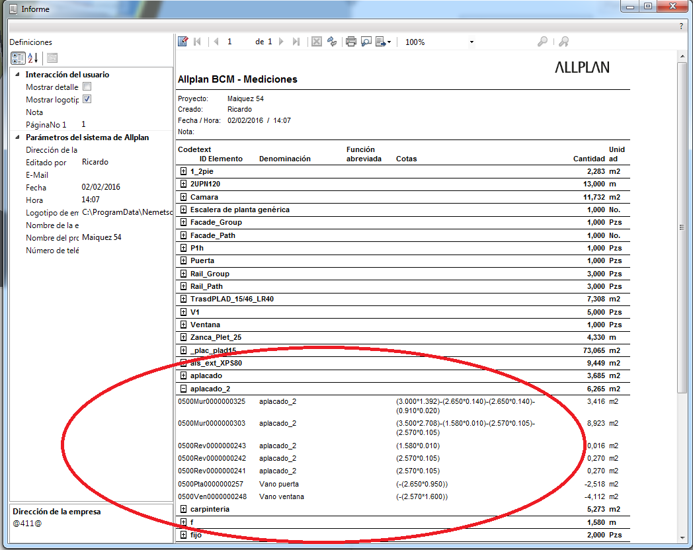Image resolution: width=693 pixels, height=550 pixels.
Task: Collapse Parámetros del sistema de Allplan section
Action: tap(17, 137)
